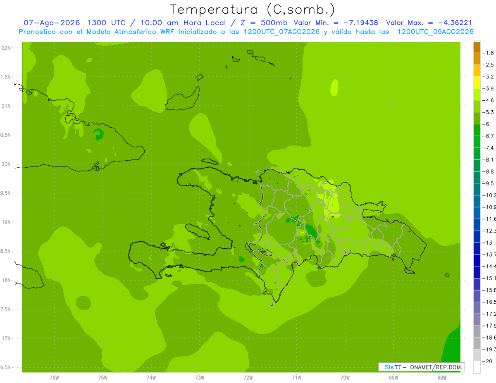
Task: Pick the brown swatch above -1.8
Action: 477,47
